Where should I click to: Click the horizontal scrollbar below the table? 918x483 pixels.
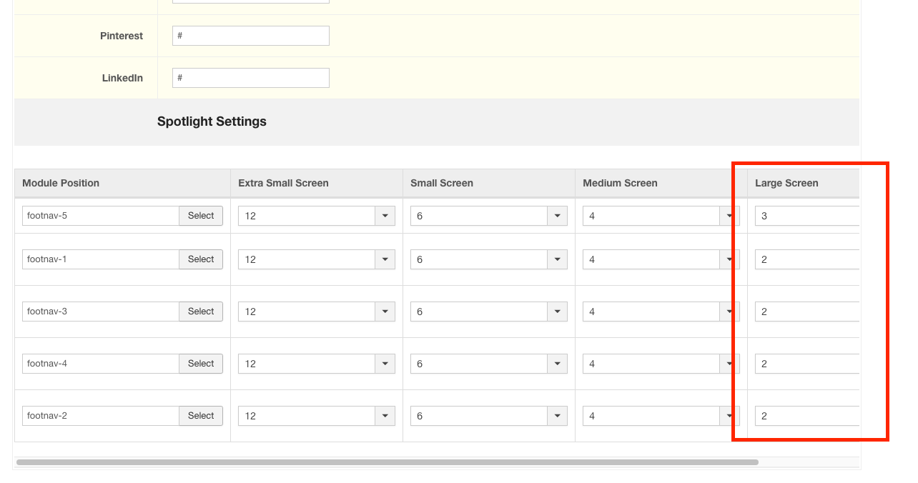click(387, 462)
